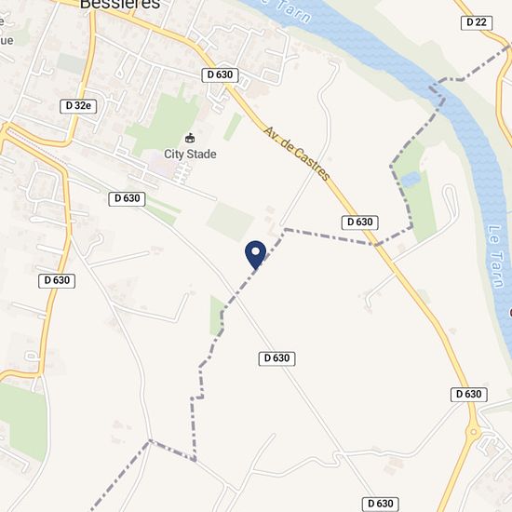Click the light green square field northwest of the pin
Image resolution: width=512 pixels, height=512 pixels.
(x=230, y=222)
